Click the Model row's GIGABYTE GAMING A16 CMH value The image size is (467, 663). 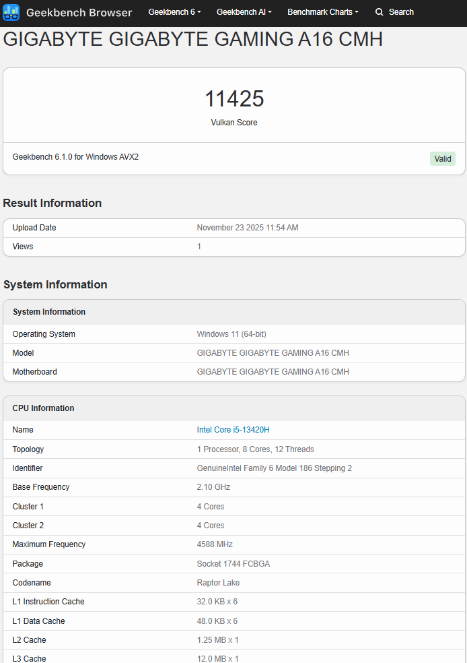(273, 352)
